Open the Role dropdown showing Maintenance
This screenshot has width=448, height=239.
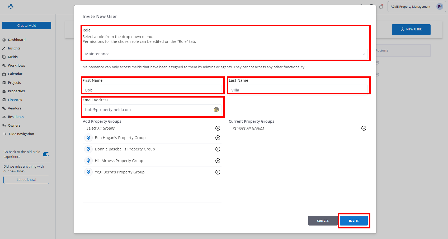coord(225,54)
